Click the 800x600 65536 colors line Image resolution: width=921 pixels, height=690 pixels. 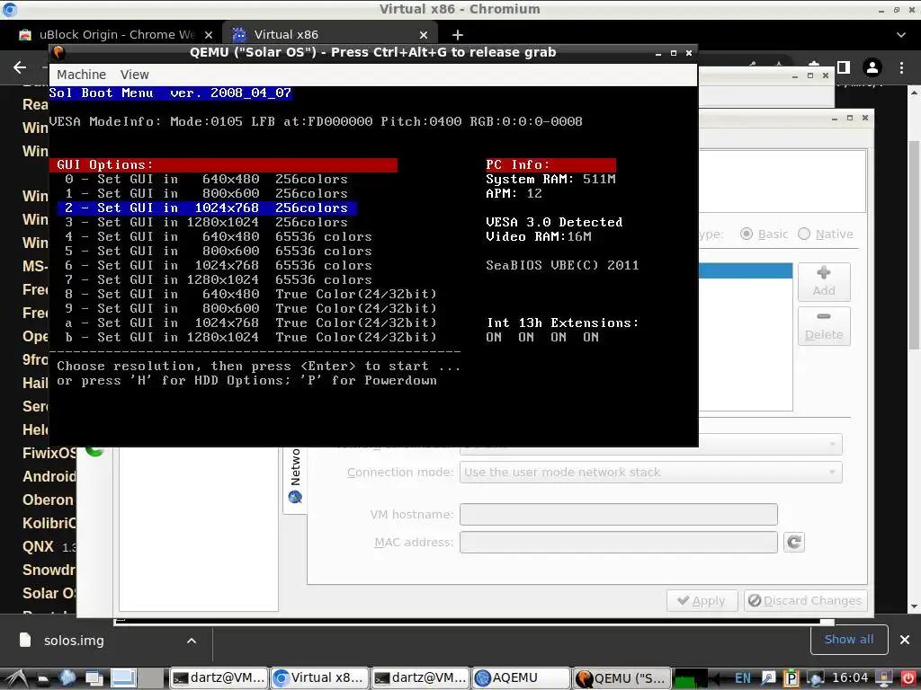219,251
